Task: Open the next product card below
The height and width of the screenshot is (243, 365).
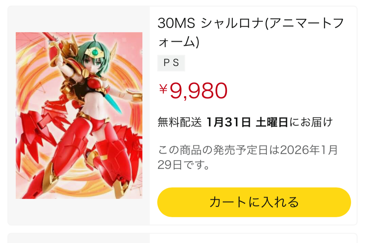Action: tap(182, 238)
